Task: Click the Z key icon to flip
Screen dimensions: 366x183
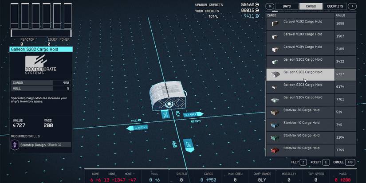Action: coord(303,162)
